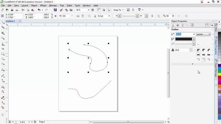Select the Color Eyedropper tool
This screenshot has height=124, width=221.
[x=2, y=98]
